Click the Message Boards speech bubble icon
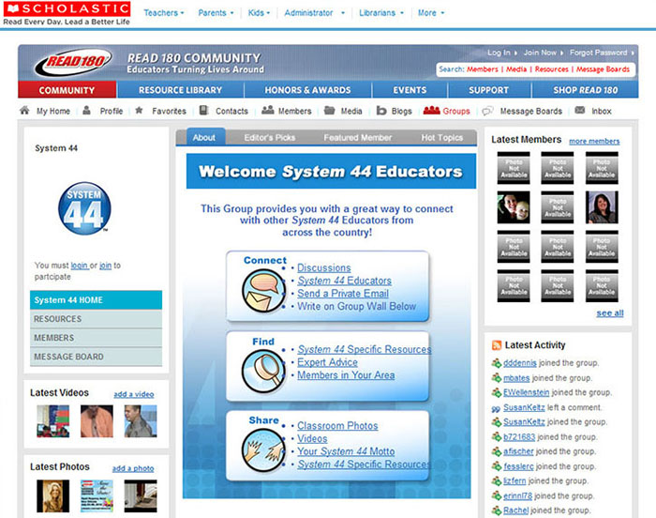Viewport: 656px width, 518px height. pos(488,111)
